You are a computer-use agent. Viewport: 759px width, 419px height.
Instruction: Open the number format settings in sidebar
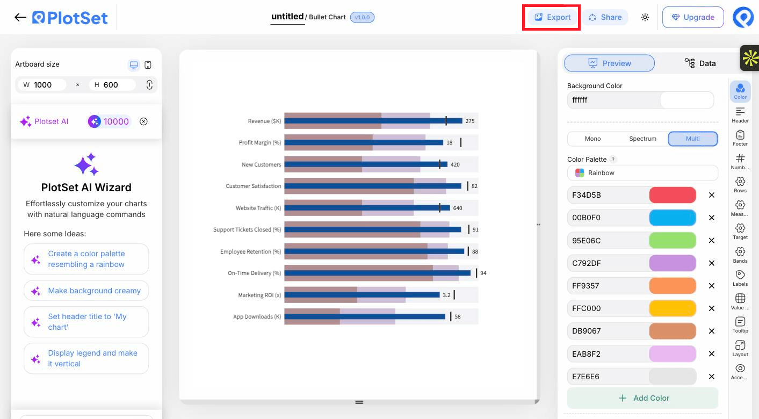740,162
